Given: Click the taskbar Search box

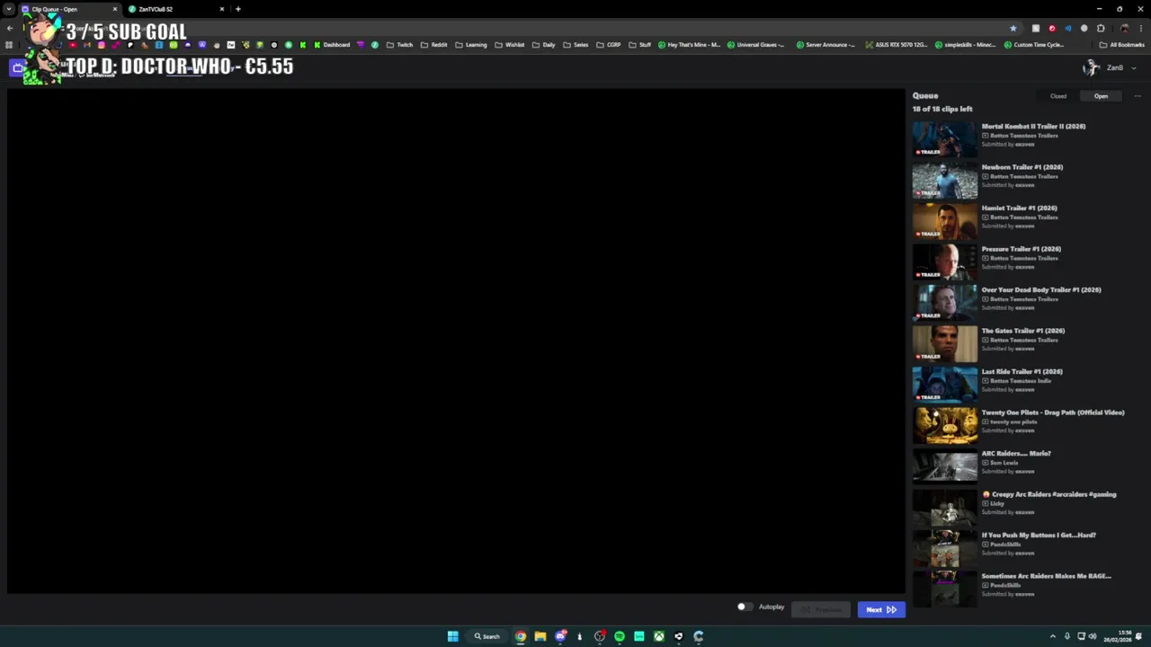Looking at the screenshot, I should [x=487, y=636].
